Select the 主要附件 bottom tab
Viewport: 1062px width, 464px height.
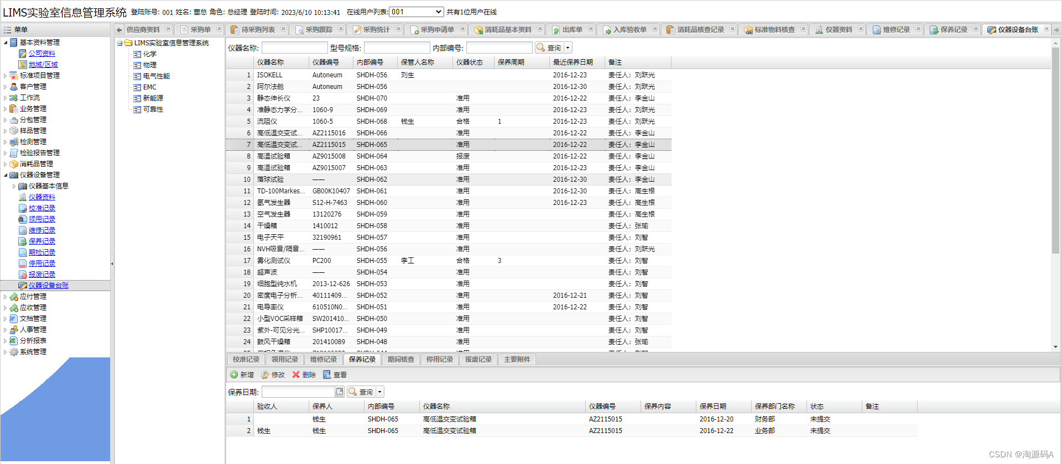coord(517,360)
